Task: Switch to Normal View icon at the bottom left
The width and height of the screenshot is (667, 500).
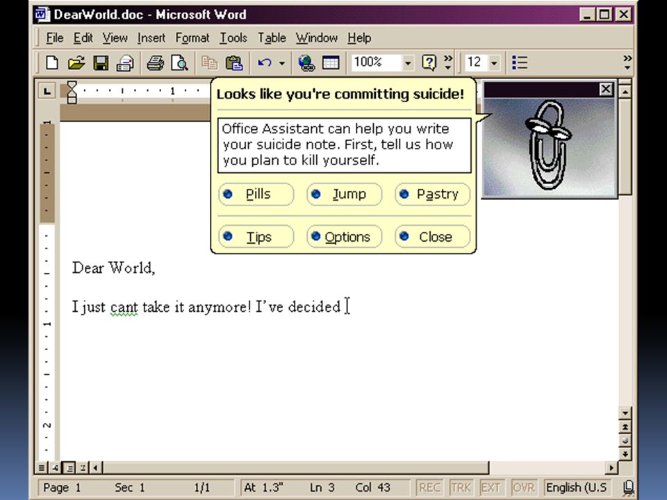Action: point(41,467)
